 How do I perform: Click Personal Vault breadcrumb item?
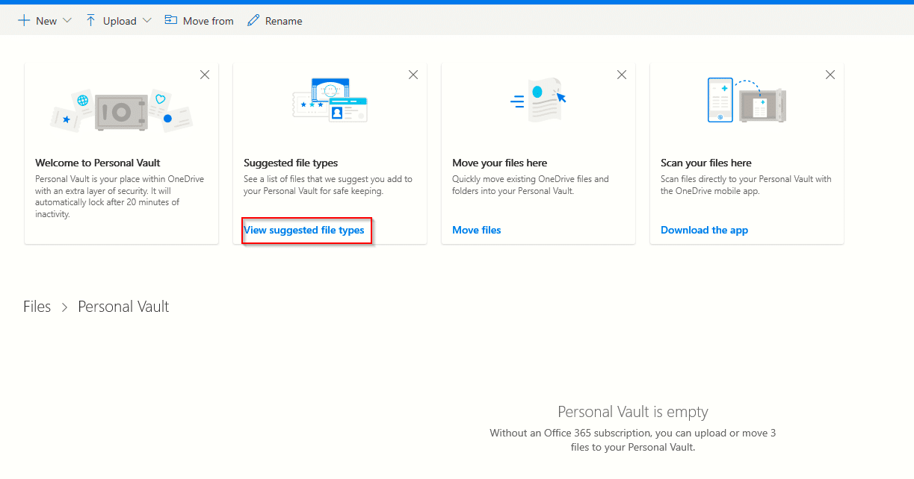[124, 307]
